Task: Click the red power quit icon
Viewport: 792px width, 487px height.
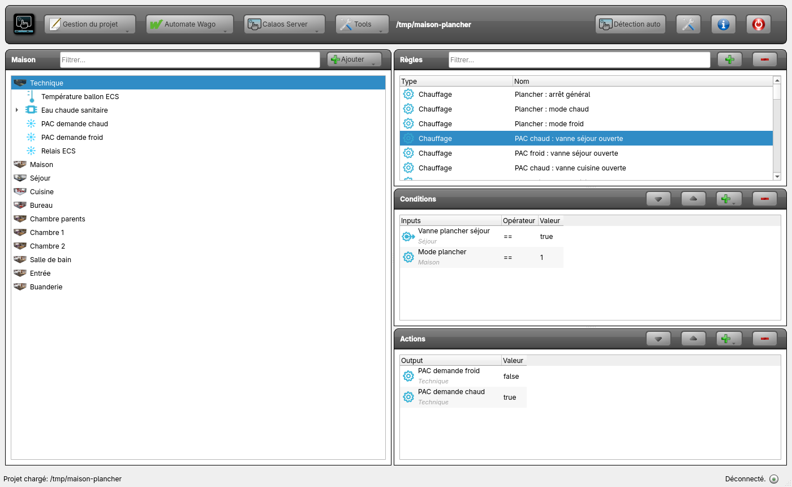Action: click(x=758, y=24)
